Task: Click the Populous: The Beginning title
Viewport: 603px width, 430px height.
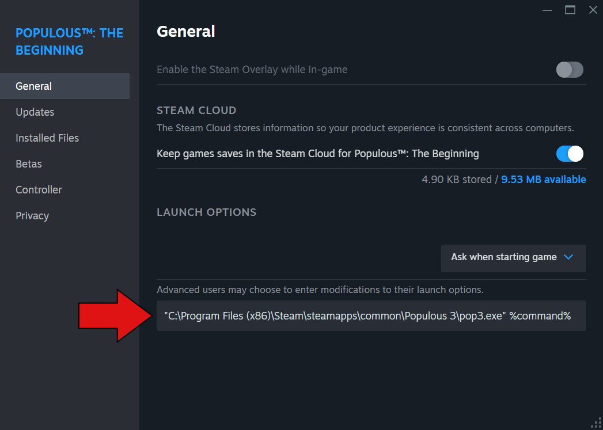Action: coord(69,41)
